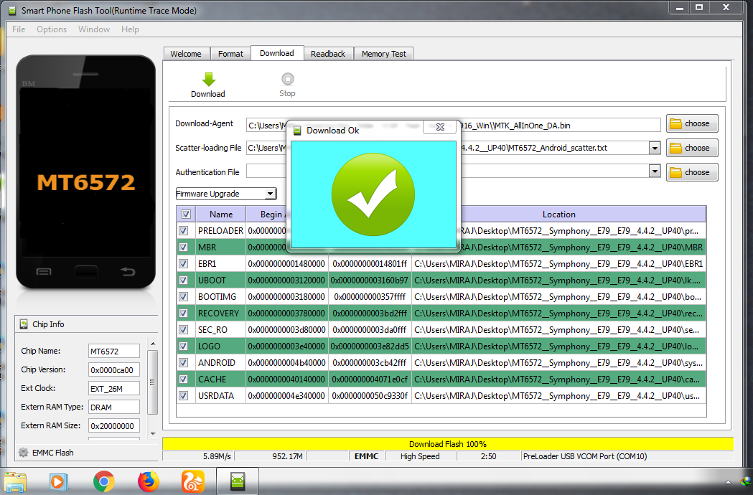Open the Options menu

(51, 29)
